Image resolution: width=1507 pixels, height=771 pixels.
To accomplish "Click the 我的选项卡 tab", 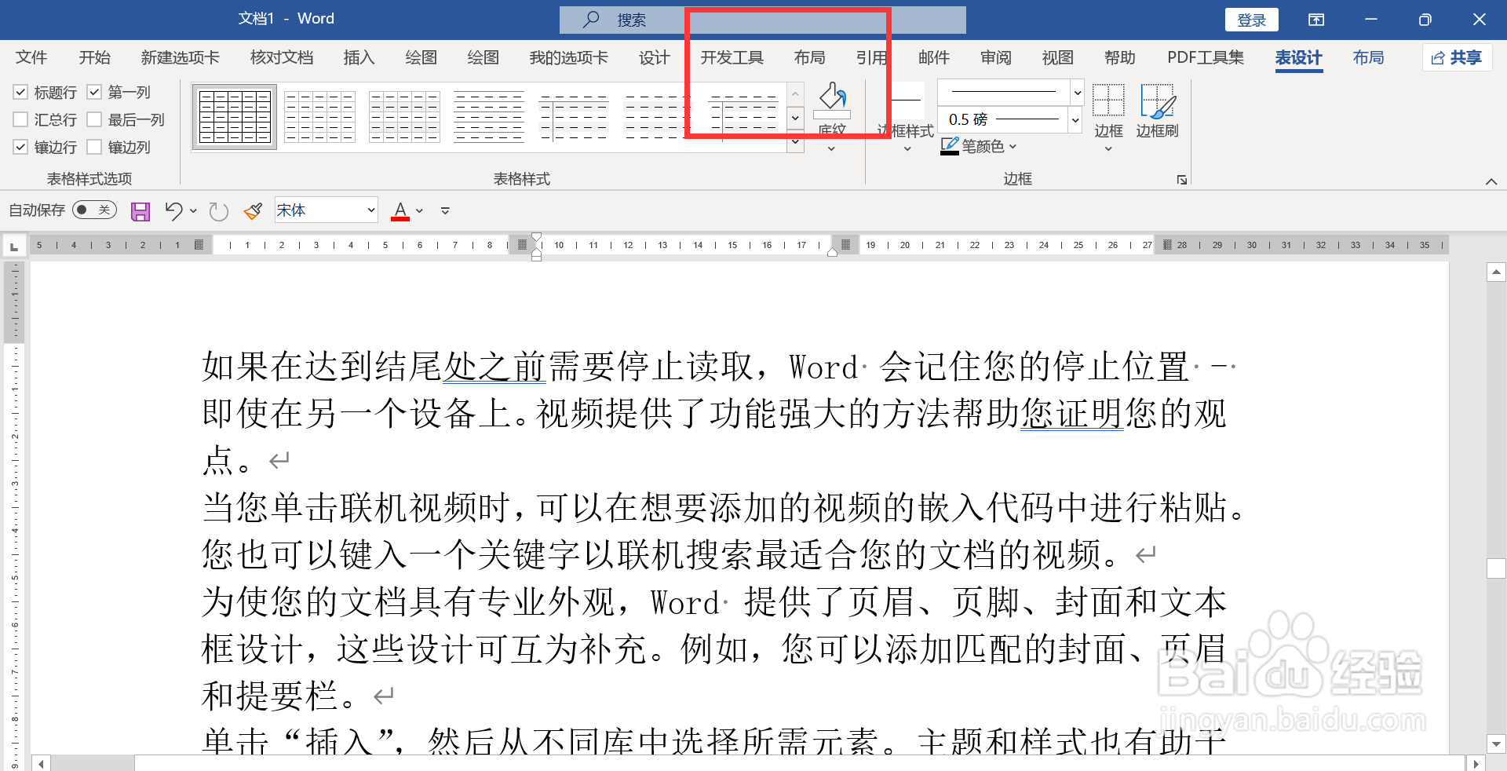I will pos(569,57).
